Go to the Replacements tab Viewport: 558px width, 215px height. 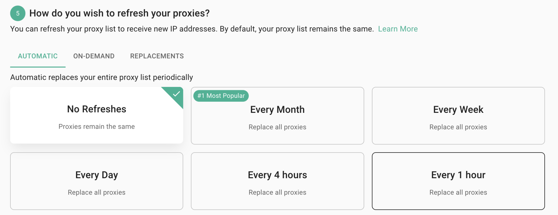[x=157, y=56]
